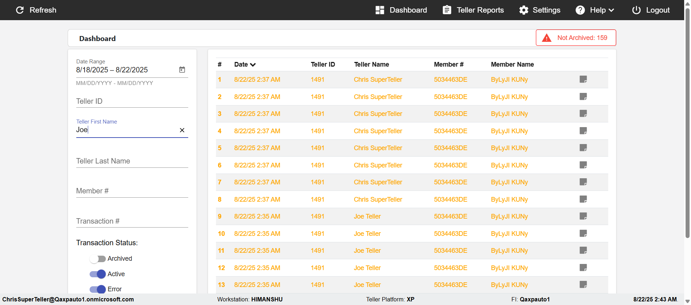Go to the Teller Reports menu
This screenshot has height=305, width=691.
click(x=473, y=10)
